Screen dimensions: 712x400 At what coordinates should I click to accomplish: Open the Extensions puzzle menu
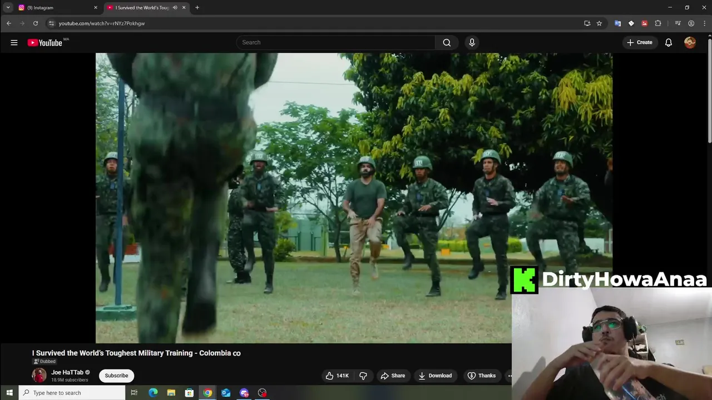coord(658,23)
